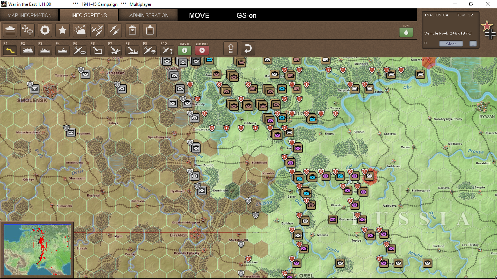The width and height of the screenshot is (497, 279).
Task: Switch to the Map Information tab
Action: click(x=30, y=15)
